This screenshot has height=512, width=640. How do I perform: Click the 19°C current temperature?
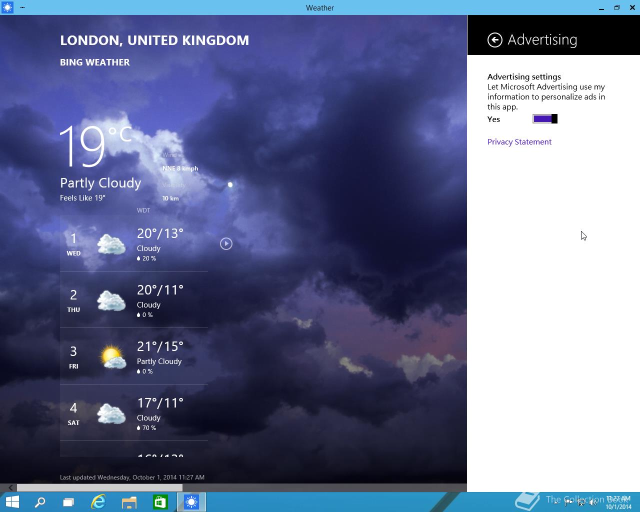tap(95, 145)
